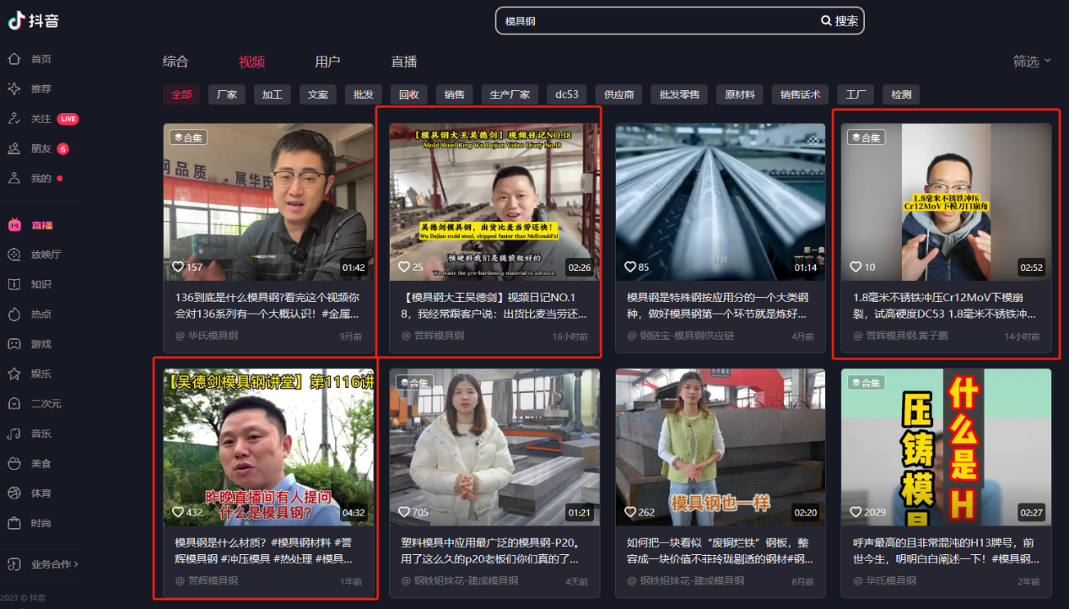The image size is (1069, 609).
Task: Click the Douyin logo
Action: [34, 21]
